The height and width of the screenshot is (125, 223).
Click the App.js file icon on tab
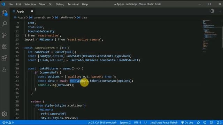click(14, 11)
